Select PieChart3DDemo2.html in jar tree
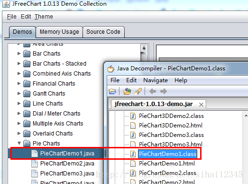Screen dimensions: 248x184 point(171,126)
